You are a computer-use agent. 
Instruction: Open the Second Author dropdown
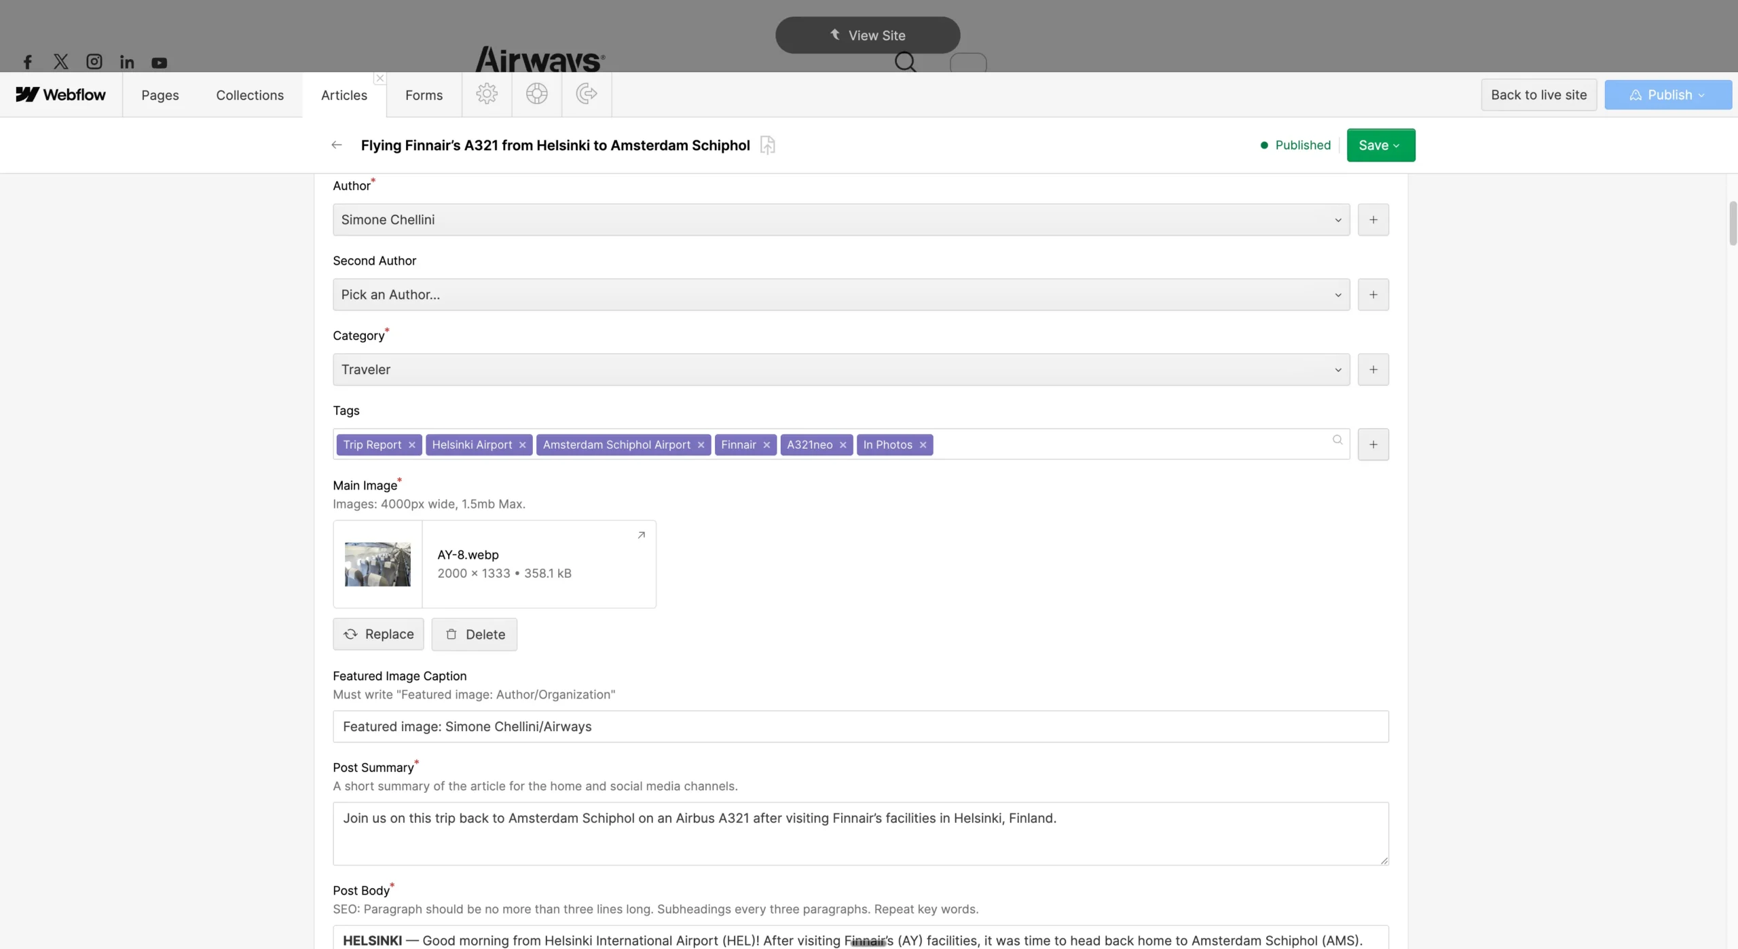(x=841, y=295)
